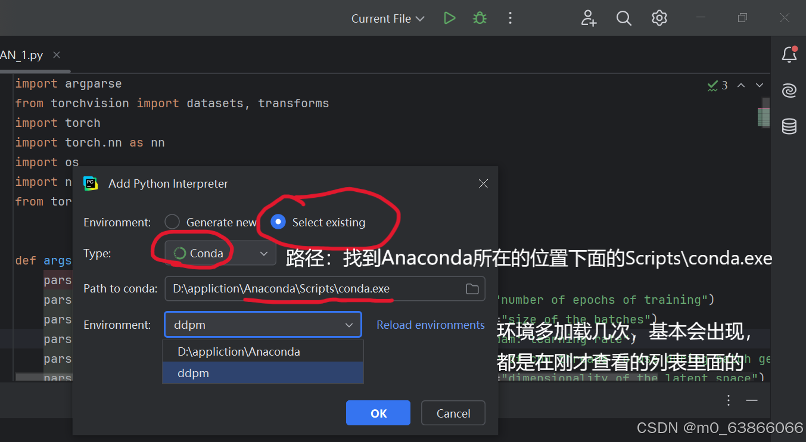Restore down the PyCharm window
This screenshot has width=806, height=442.
742,18
